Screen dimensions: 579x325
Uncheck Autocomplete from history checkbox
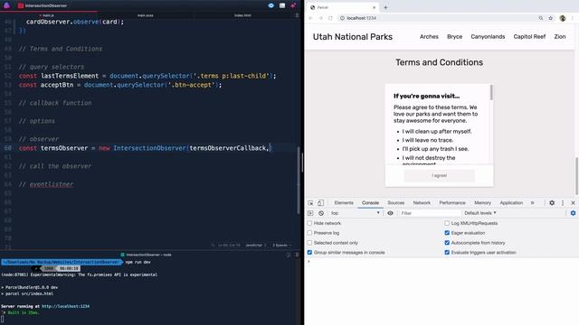(447, 243)
